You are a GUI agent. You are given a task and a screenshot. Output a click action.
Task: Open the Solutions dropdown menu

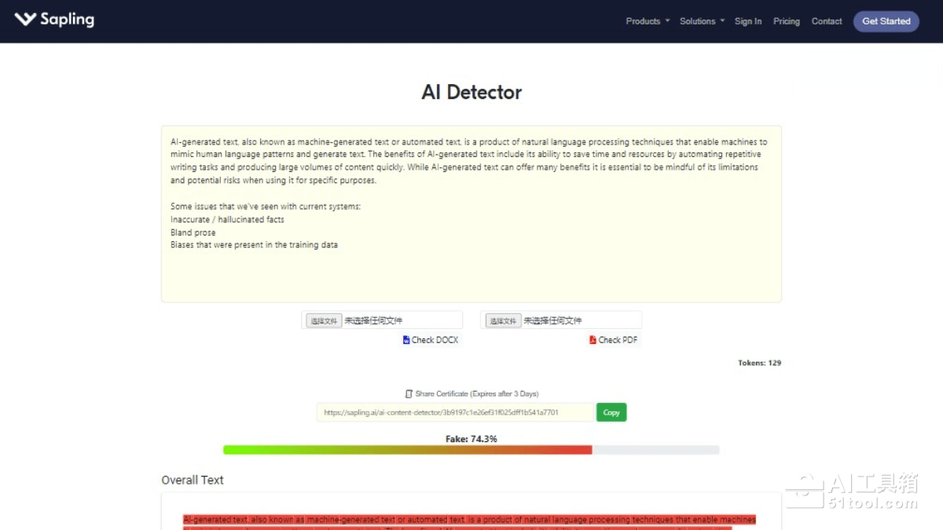702,21
